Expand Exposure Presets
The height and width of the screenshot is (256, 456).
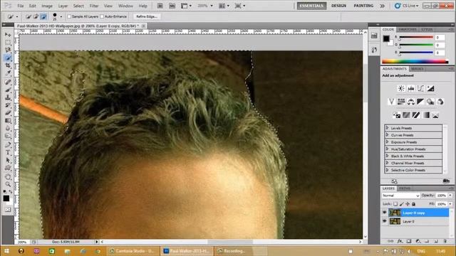(x=388, y=142)
